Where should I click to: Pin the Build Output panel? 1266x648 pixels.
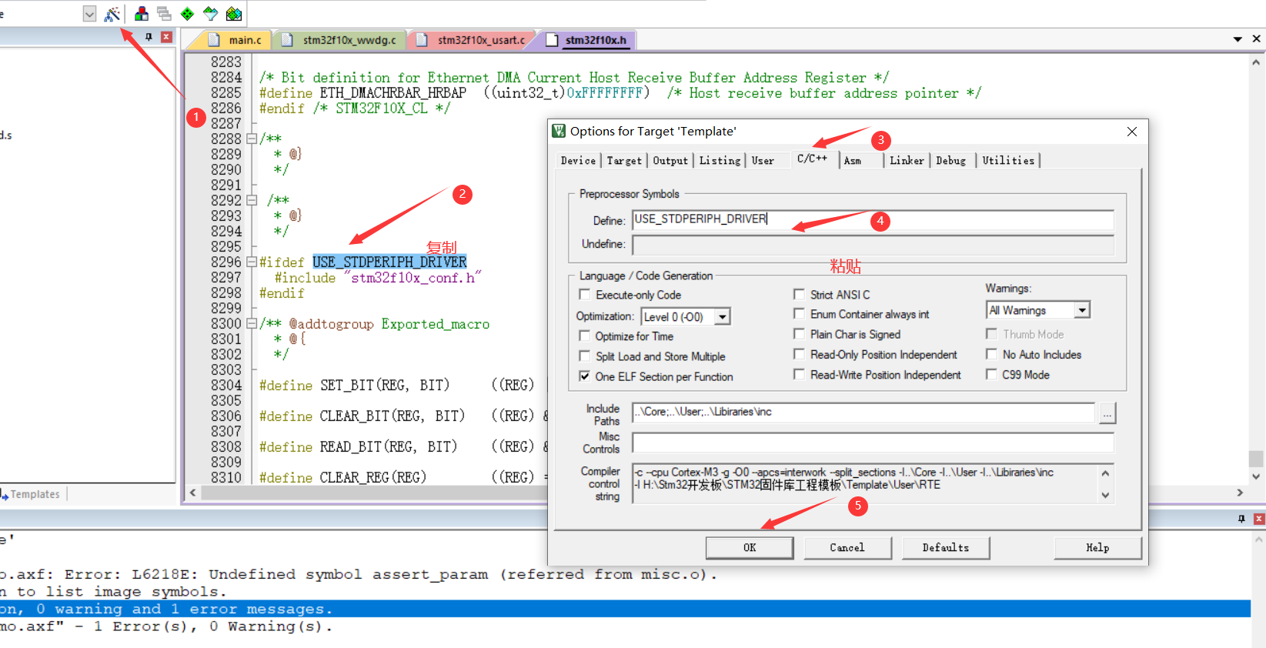tap(1241, 519)
